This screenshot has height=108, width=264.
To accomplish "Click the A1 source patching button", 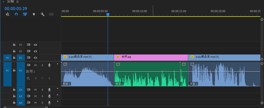I will click(x=7, y=70).
